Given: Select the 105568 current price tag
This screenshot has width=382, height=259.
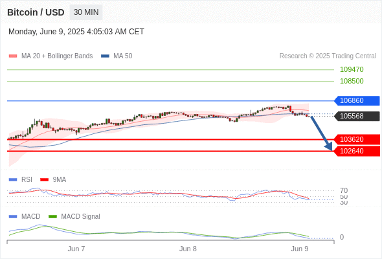Looking at the screenshot, I should [357, 116].
